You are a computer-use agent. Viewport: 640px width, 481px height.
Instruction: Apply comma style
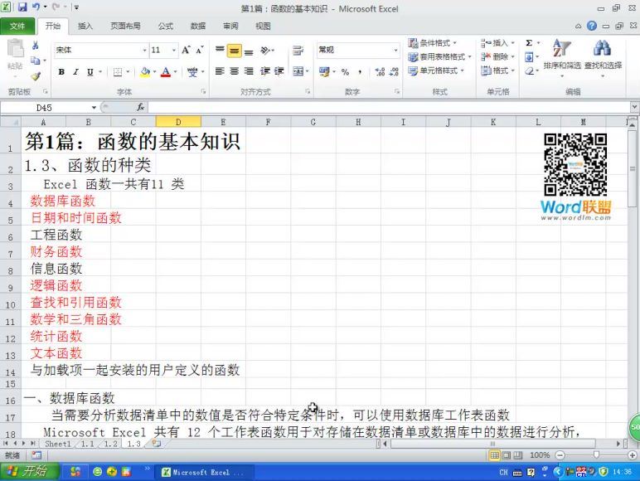click(360, 72)
